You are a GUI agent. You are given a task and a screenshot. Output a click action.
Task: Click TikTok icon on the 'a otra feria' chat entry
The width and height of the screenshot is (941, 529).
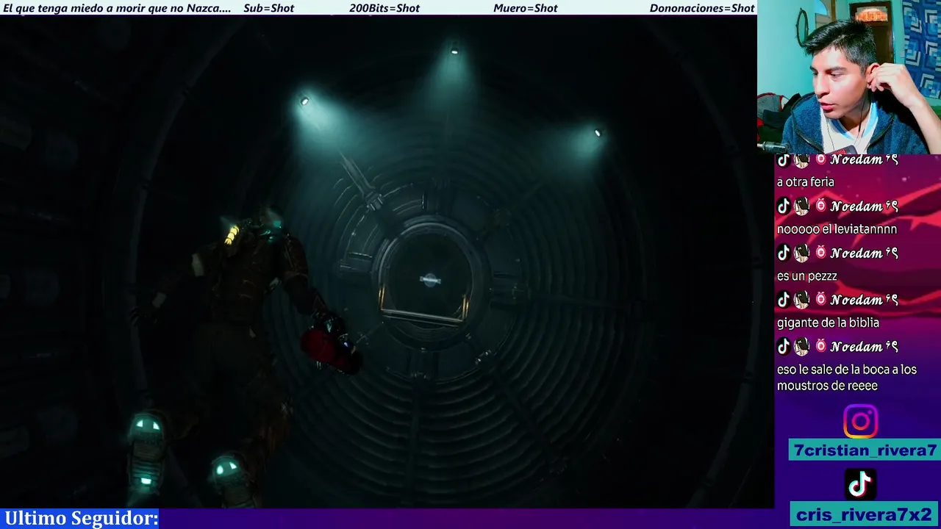pos(784,160)
